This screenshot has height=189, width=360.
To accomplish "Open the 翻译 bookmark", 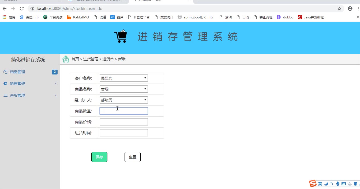I will click(x=117, y=17).
